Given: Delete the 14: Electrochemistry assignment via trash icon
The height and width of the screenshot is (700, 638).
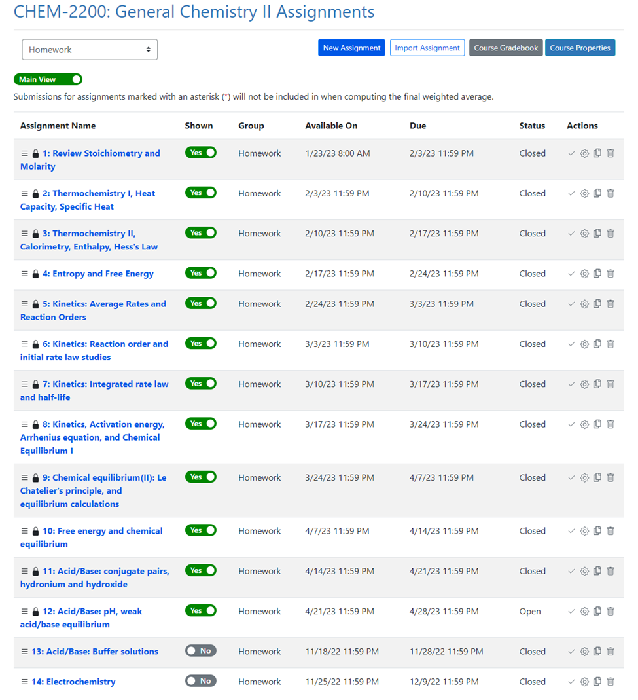Looking at the screenshot, I should pyautogui.click(x=610, y=682).
